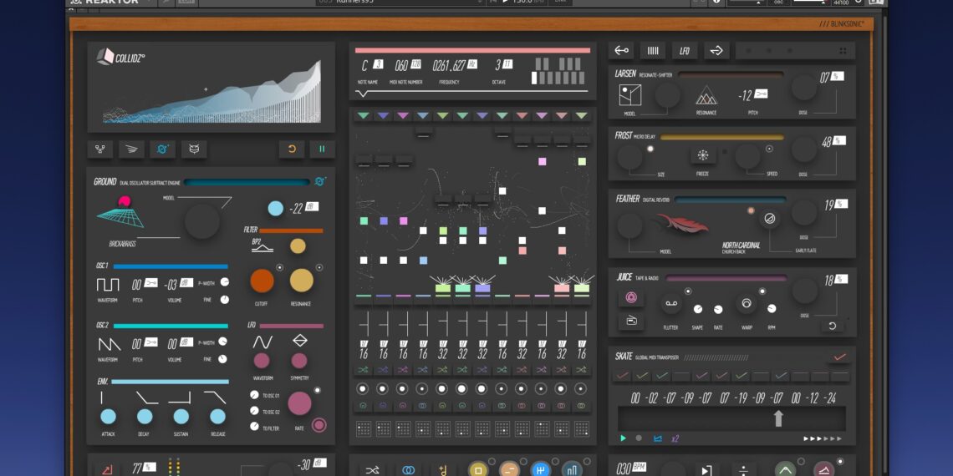Viewport: 953px width, 476px height.
Task: Select the OSC2 sawtooth waveform icon
Action: pyautogui.click(x=107, y=343)
